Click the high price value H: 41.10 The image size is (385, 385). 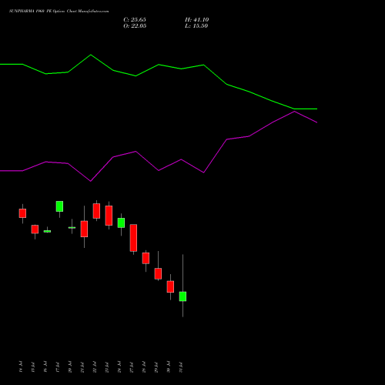tap(197, 20)
